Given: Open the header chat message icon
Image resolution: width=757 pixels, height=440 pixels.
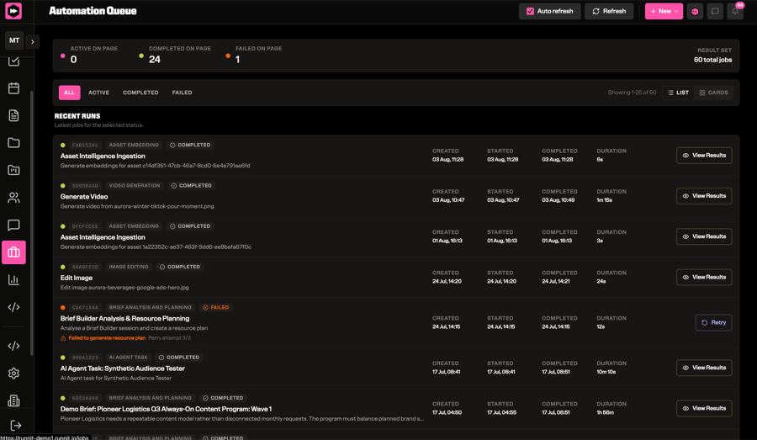Looking at the screenshot, I should (715, 11).
